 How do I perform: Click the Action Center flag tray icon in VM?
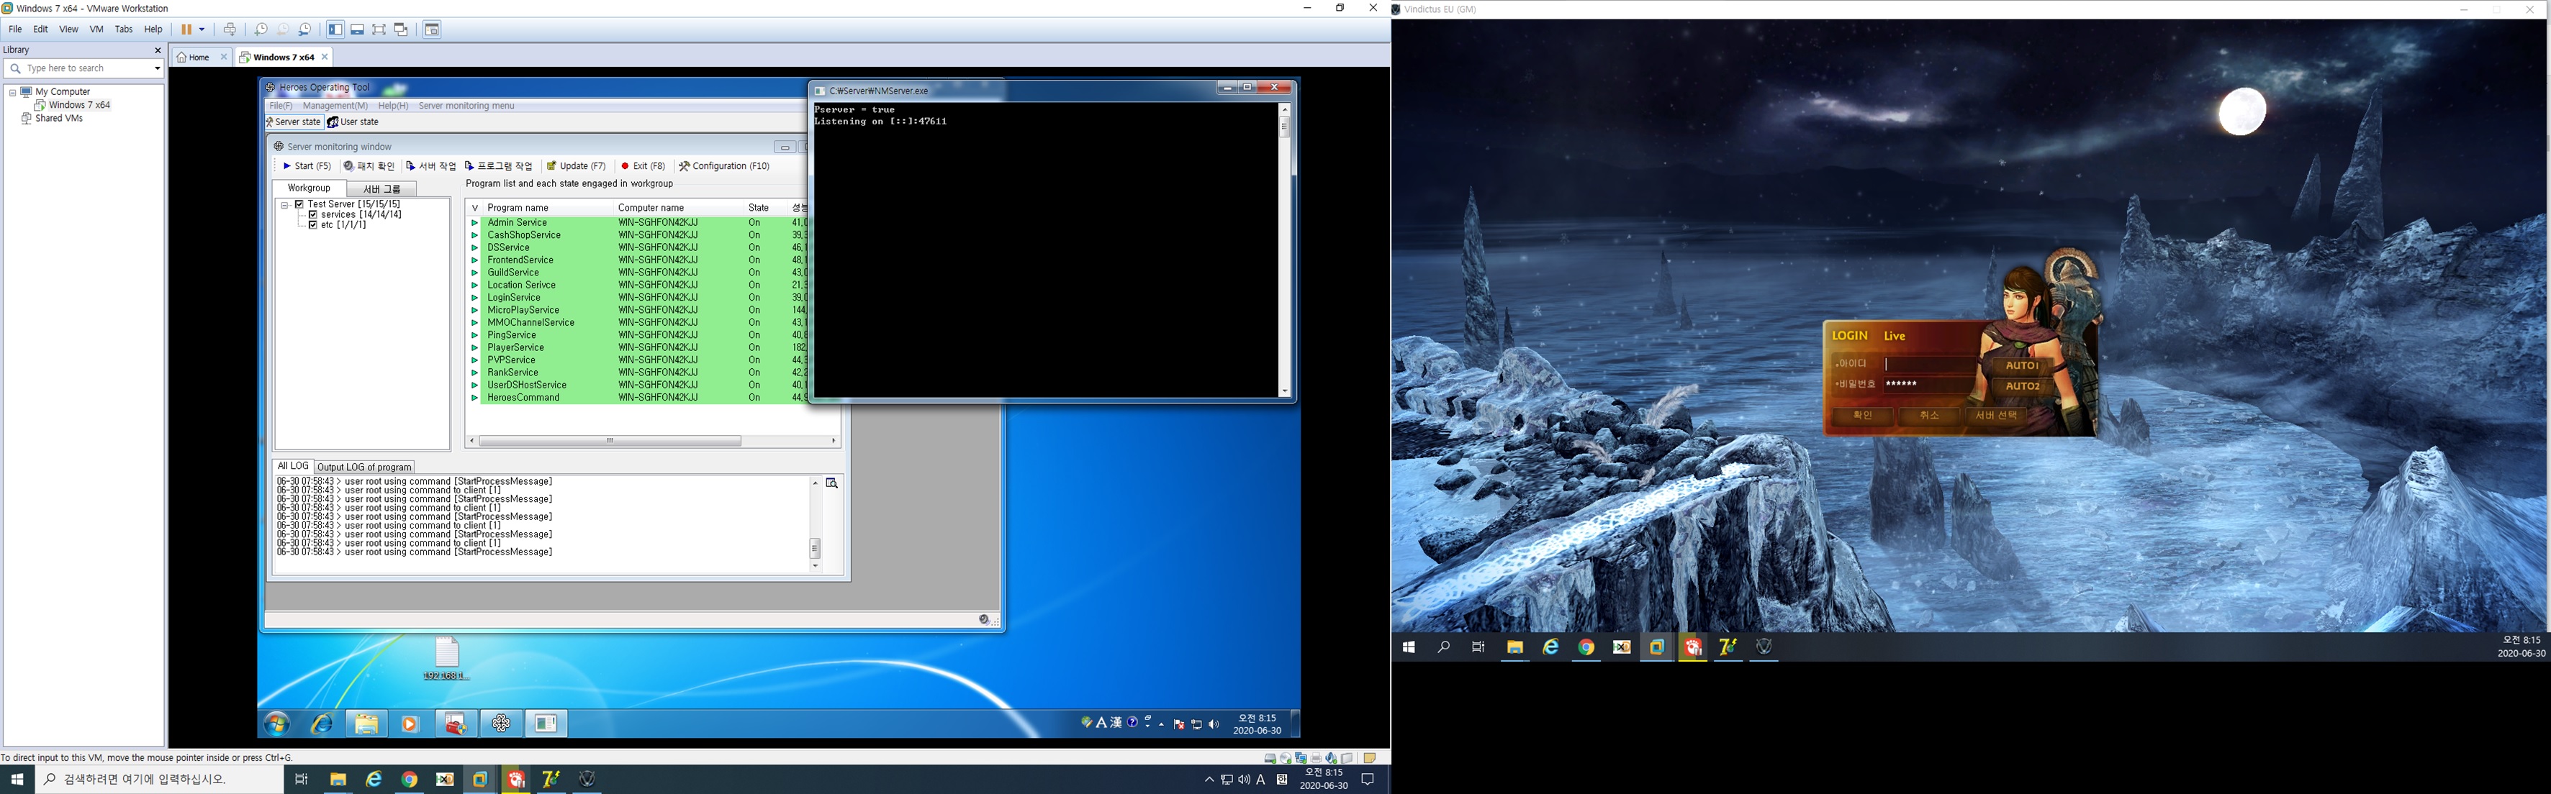1178,725
